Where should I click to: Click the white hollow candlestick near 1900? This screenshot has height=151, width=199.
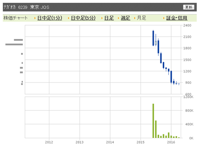click(156, 43)
